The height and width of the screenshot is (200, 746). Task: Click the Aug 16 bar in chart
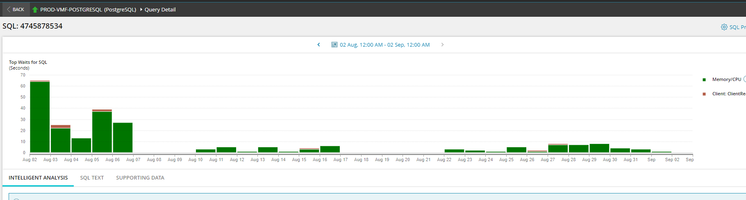coord(330,149)
